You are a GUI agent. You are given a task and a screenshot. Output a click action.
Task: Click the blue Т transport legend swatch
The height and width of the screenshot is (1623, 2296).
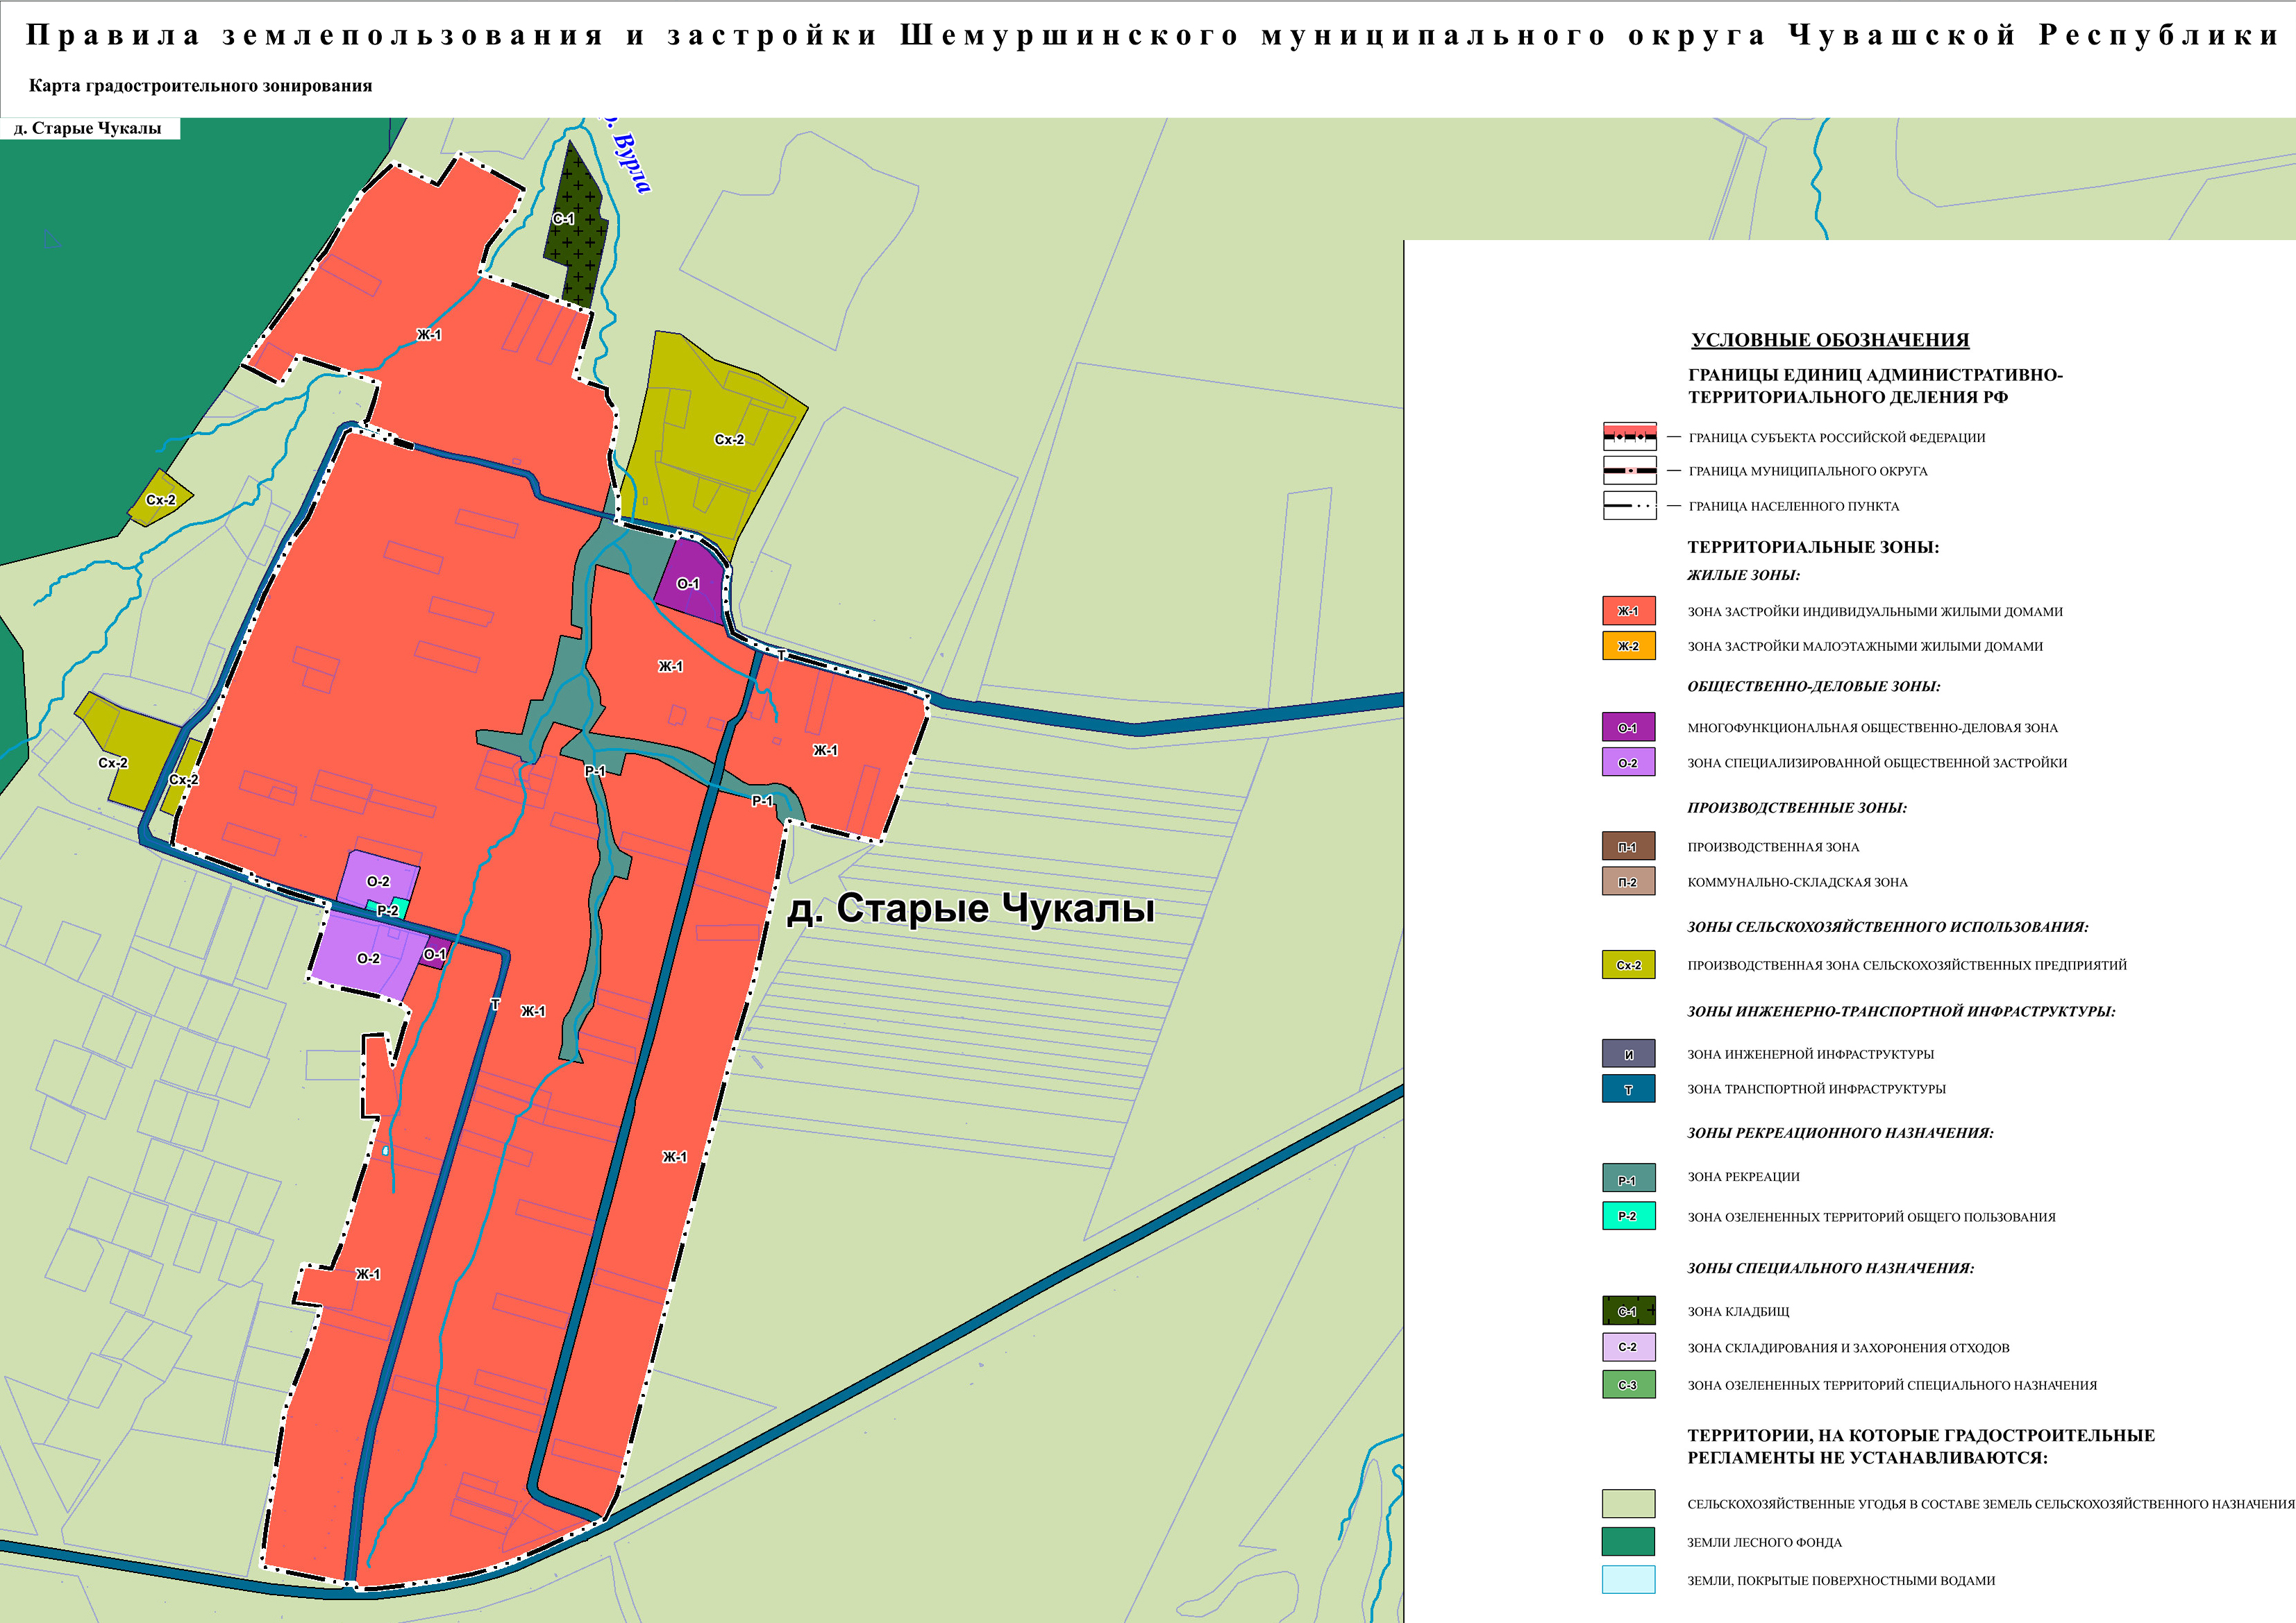pos(1628,1088)
